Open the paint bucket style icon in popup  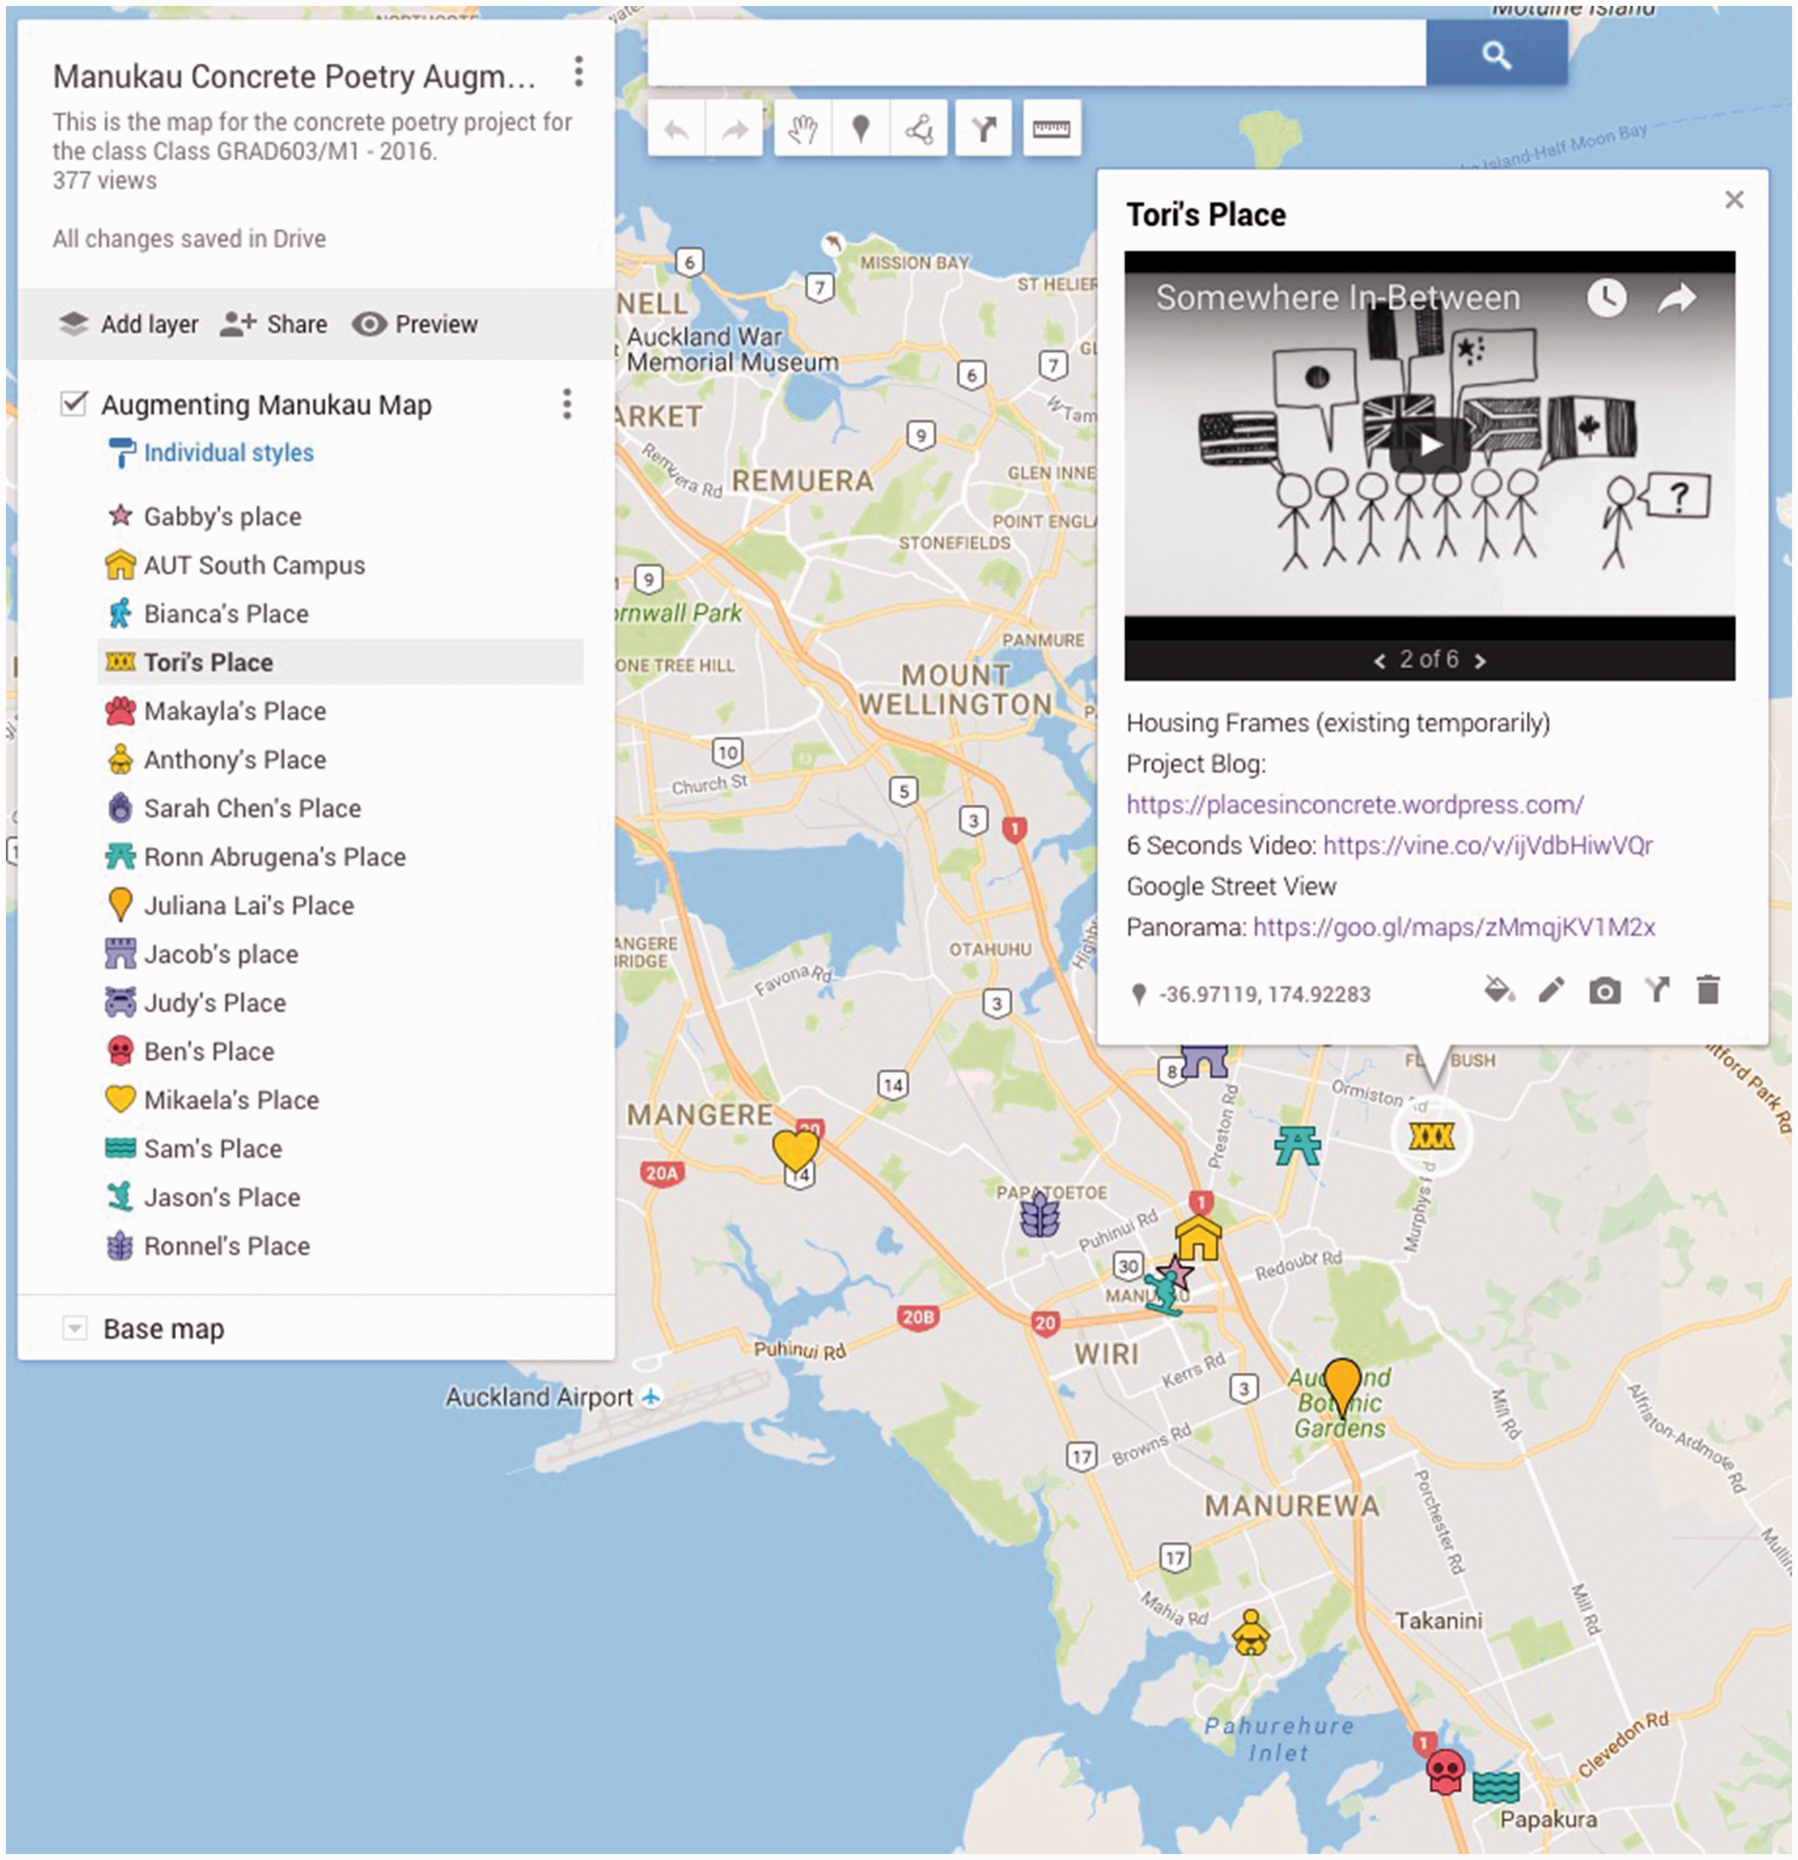point(1499,991)
